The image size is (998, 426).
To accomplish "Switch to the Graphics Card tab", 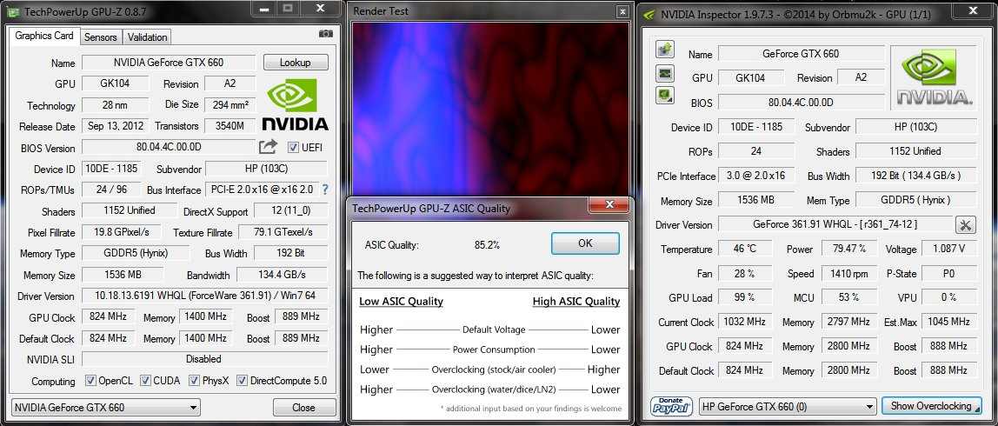I will [x=44, y=37].
